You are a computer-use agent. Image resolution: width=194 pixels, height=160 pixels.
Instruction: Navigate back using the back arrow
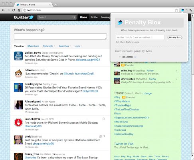tap(3, 10)
